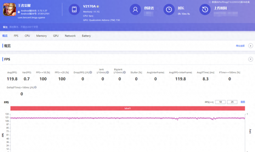Click the package name com.tencent.tmgp.sgame
The image size is (255, 152).
(31, 17)
